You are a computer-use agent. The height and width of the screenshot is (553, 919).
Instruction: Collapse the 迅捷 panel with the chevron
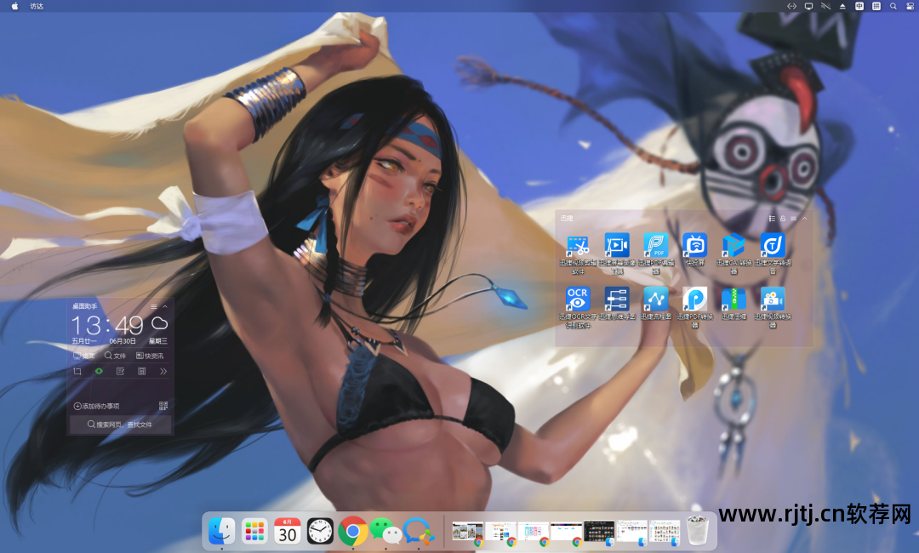pyautogui.click(x=804, y=219)
